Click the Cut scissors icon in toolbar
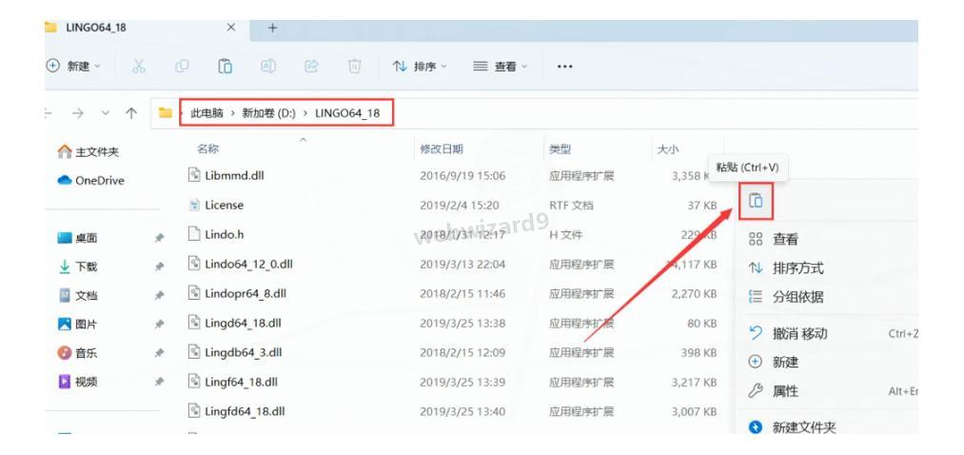 click(x=139, y=67)
